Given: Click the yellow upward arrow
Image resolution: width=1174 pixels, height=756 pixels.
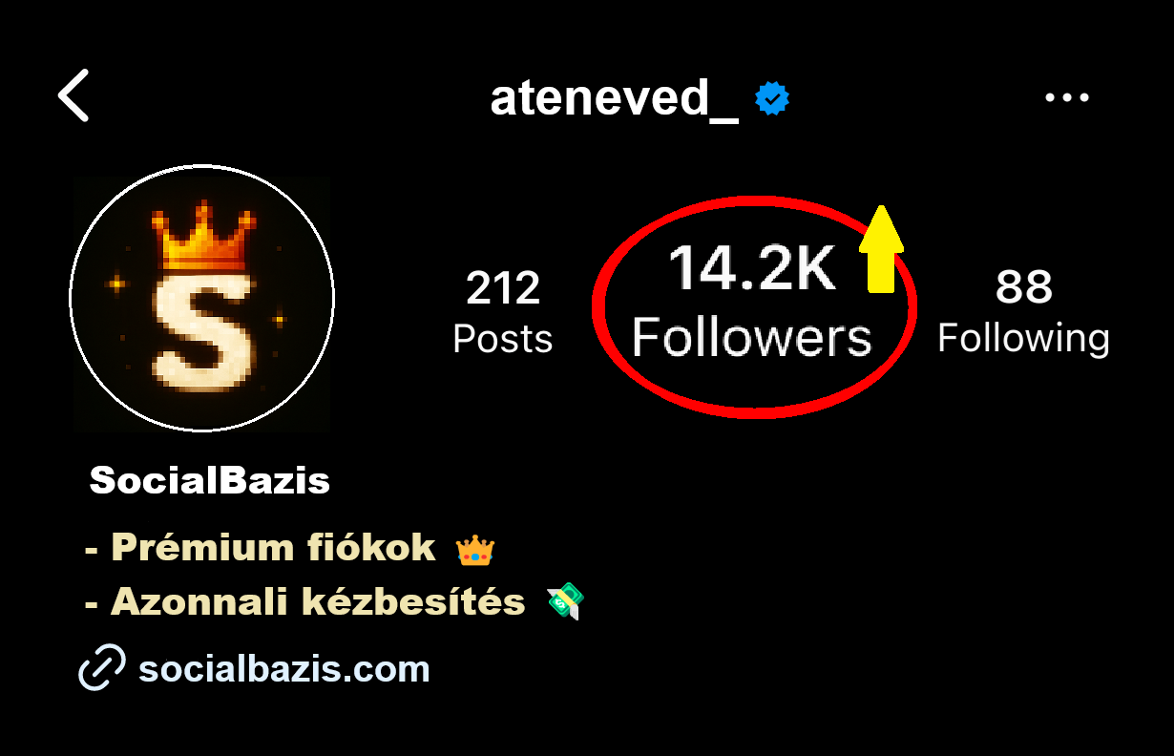Looking at the screenshot, I should 880,249.
